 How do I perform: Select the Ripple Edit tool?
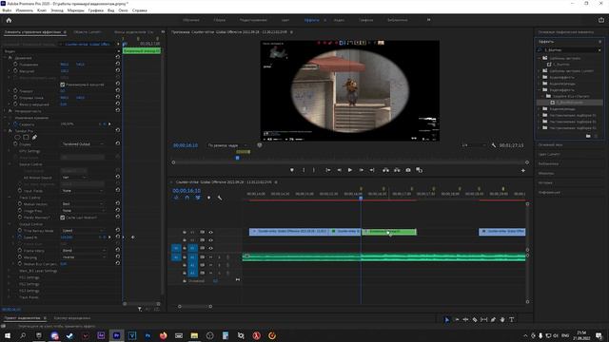(x=465, y=319)
